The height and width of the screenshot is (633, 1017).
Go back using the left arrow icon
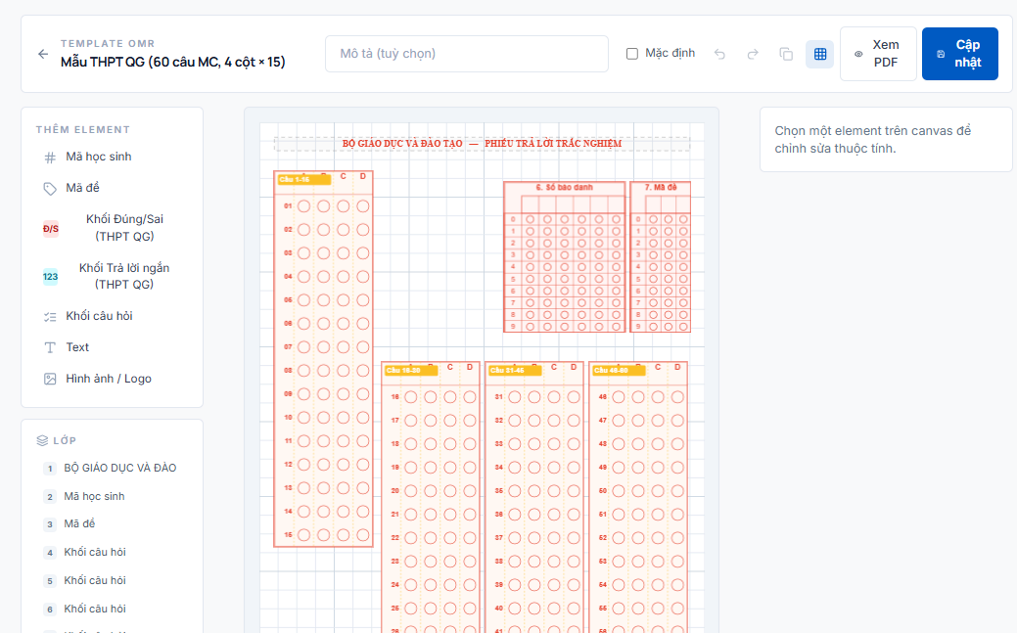43,54
